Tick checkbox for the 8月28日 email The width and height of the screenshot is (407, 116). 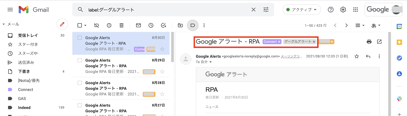80,83
